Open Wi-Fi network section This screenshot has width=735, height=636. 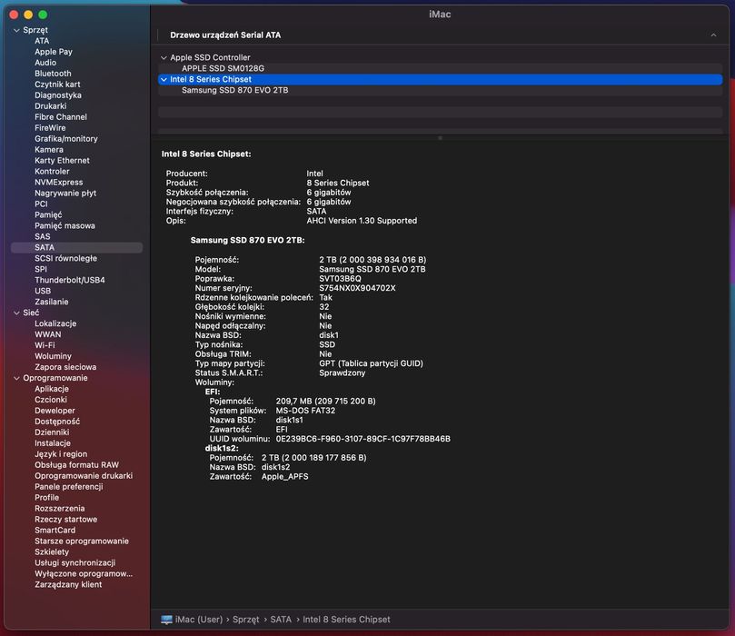pyautogui.click(x=45, y=345)
